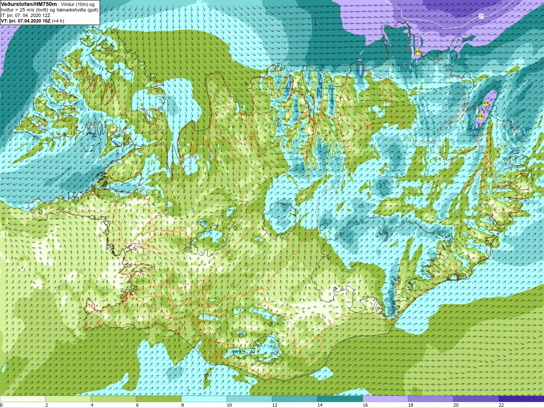Click the legend scale label 4
The image size is (544, 408).
click(92, 405)
